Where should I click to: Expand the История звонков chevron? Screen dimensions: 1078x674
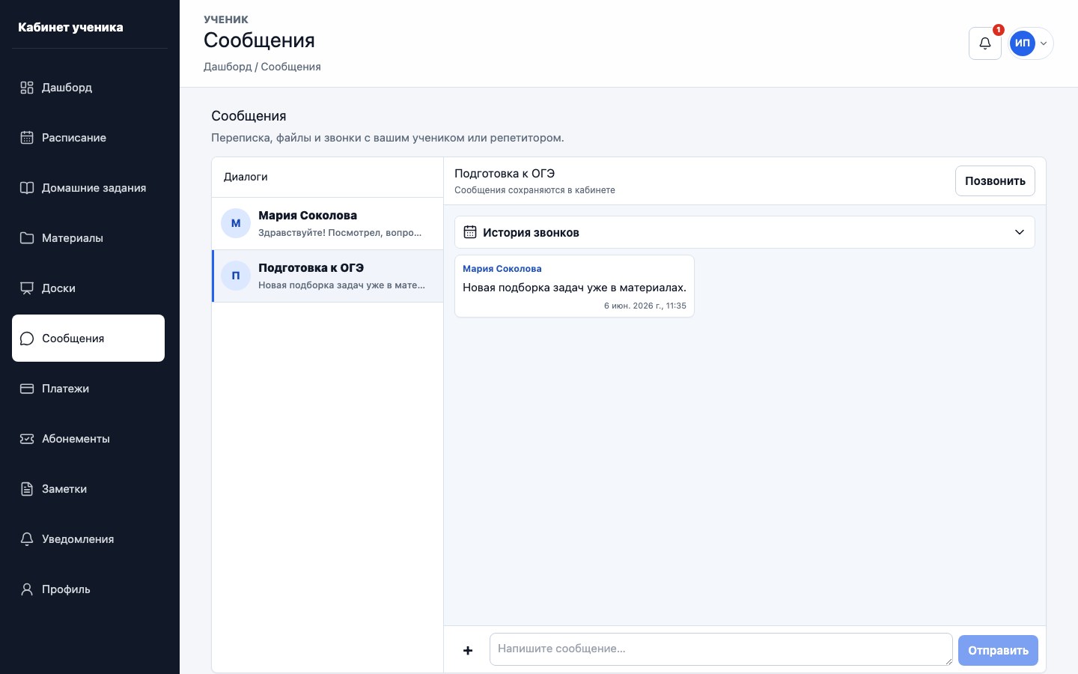tap(1020, 232)
